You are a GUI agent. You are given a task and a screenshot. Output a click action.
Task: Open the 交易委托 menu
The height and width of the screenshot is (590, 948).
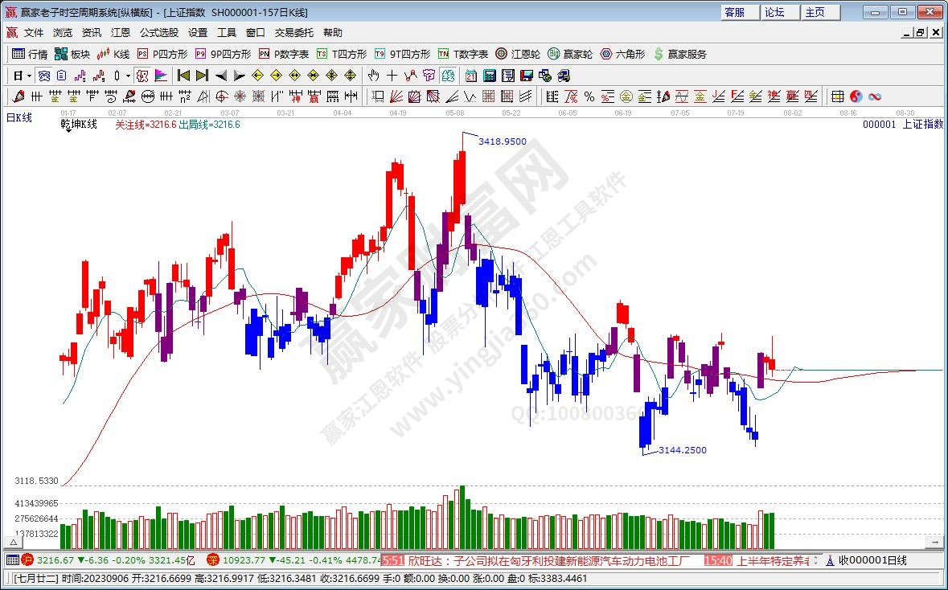coord(294,33)
